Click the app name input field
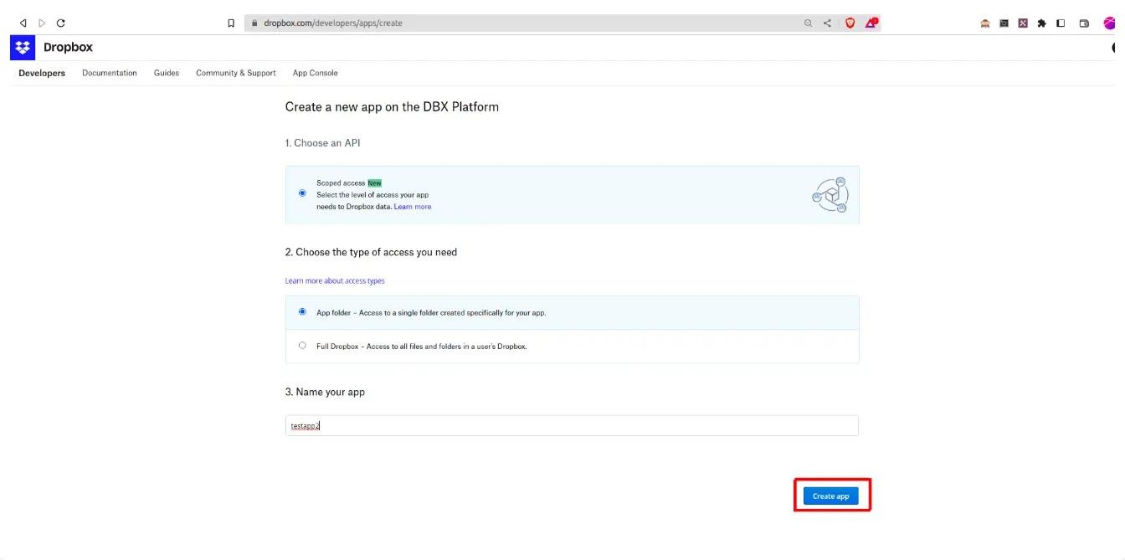The image size is (1125, 560). pos(572,425)
